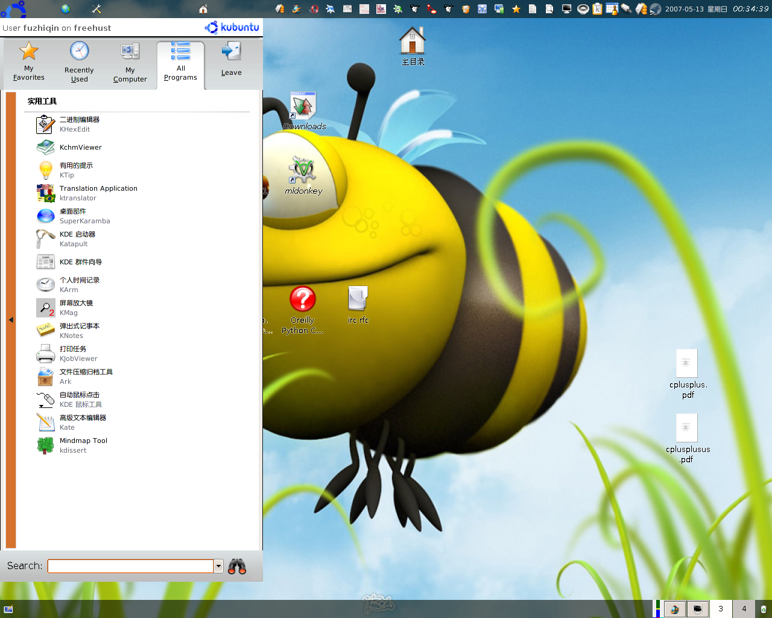Click the show desktop icon in bottom panel
772x618 pixels.
8,610
